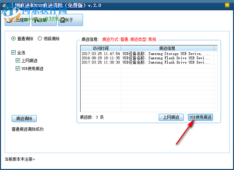Uncheck the USB使用痕迹 checkbox
Screen dimensions: 234x170
(x=18, y=69)
